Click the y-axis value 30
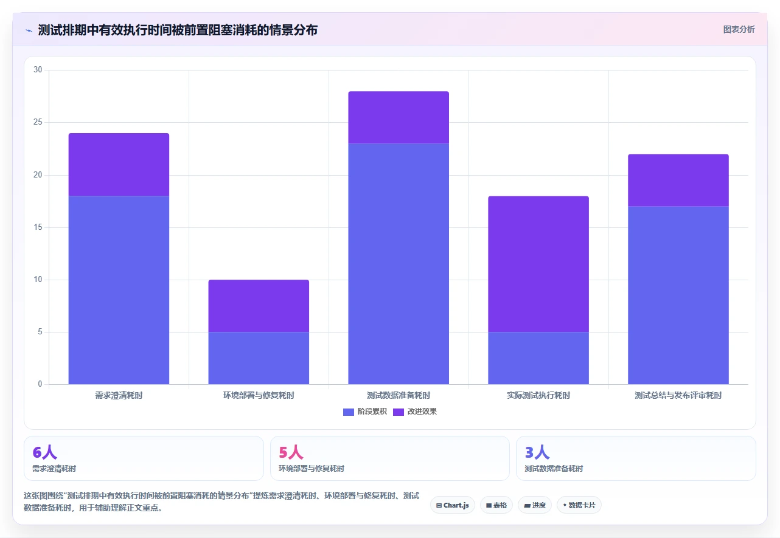Image resolution: width=780 pixels, height=538 pixels. pyautogui.click(x=38, y=70)
